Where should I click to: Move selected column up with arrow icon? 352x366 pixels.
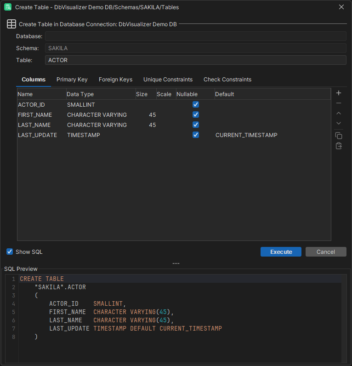[339, 113]
